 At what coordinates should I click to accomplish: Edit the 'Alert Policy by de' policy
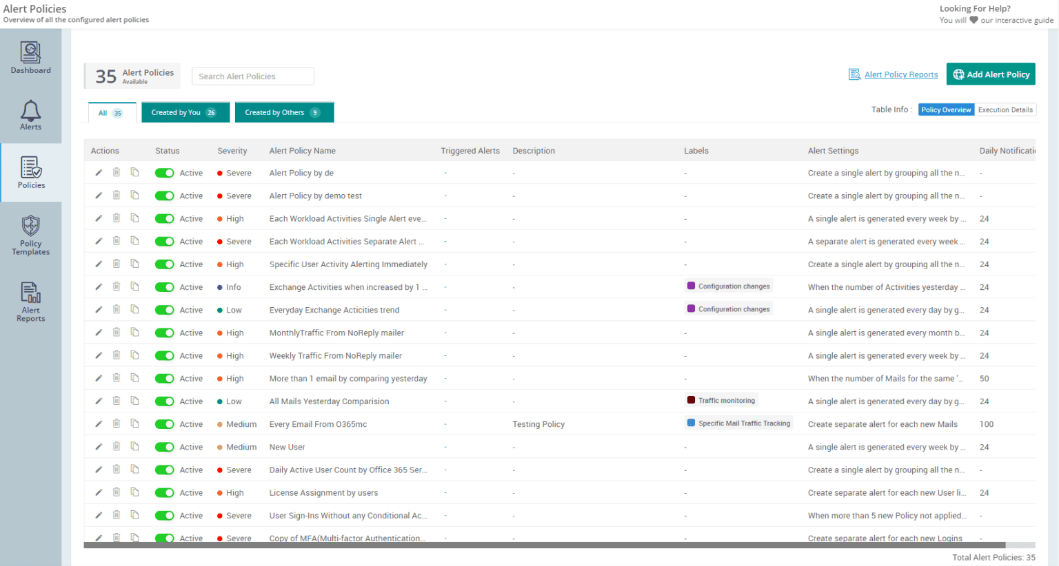point(99,173)
